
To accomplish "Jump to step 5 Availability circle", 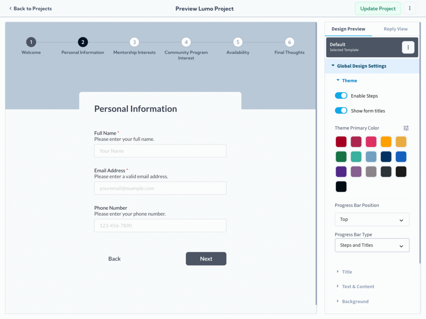I will coord(238,42).
